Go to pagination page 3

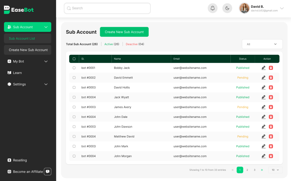point(254,170)
